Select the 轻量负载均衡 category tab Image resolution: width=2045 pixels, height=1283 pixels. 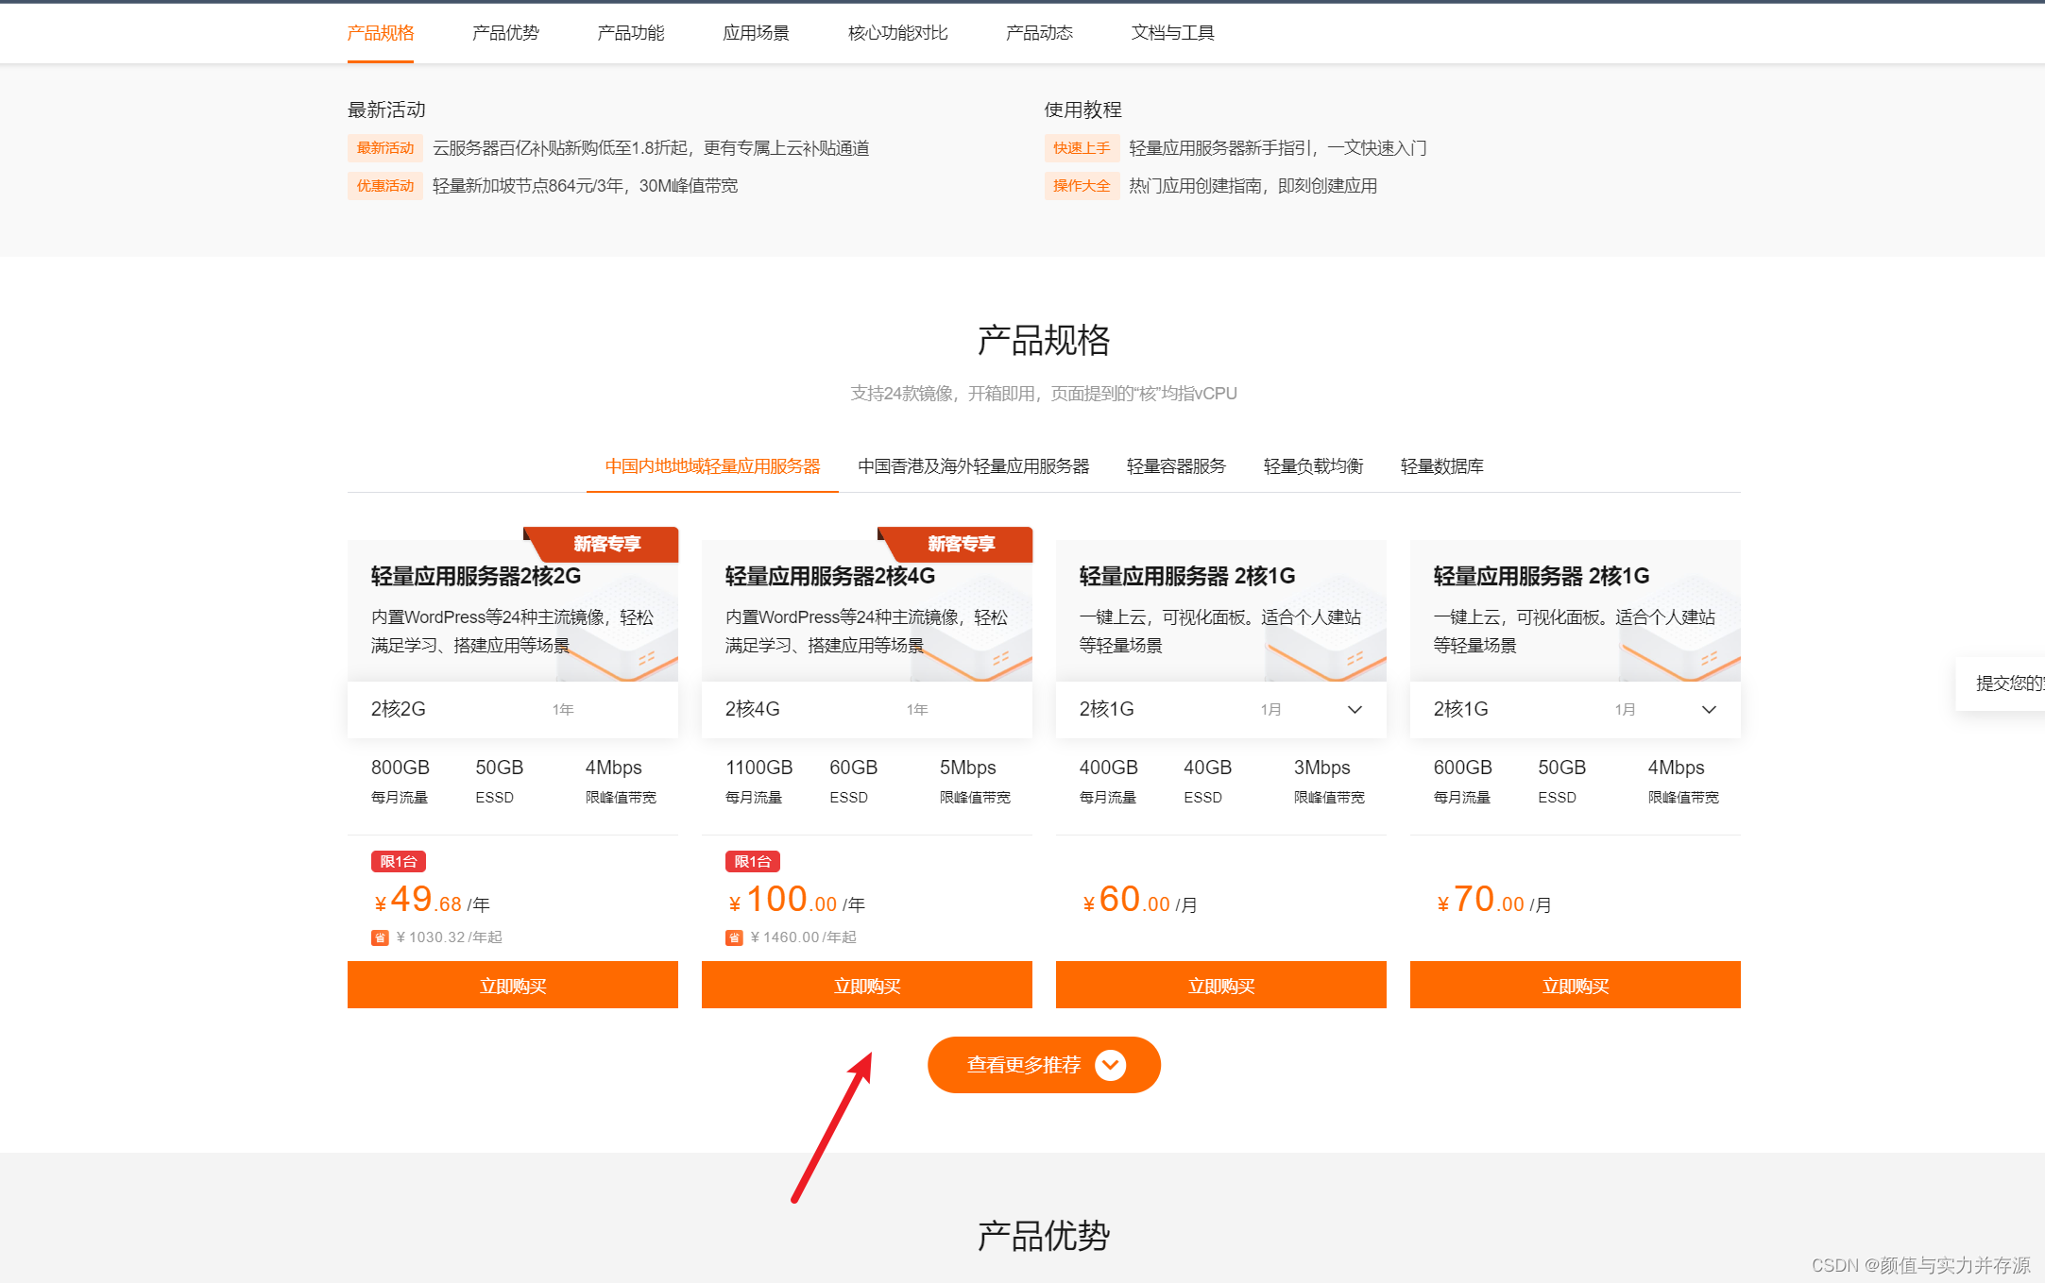coord(1311,465)
